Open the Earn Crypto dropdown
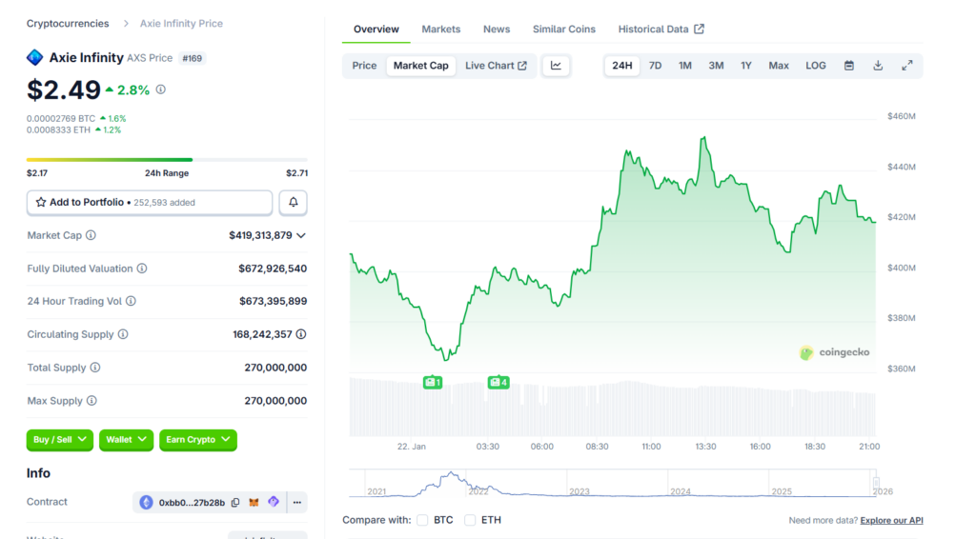This screenshot has width=976, height=539. pos(197,440)
